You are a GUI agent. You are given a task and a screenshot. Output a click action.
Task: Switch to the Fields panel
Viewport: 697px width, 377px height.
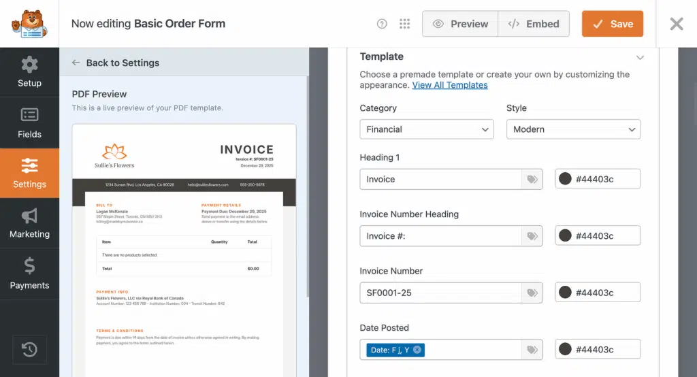coord(29,122)
